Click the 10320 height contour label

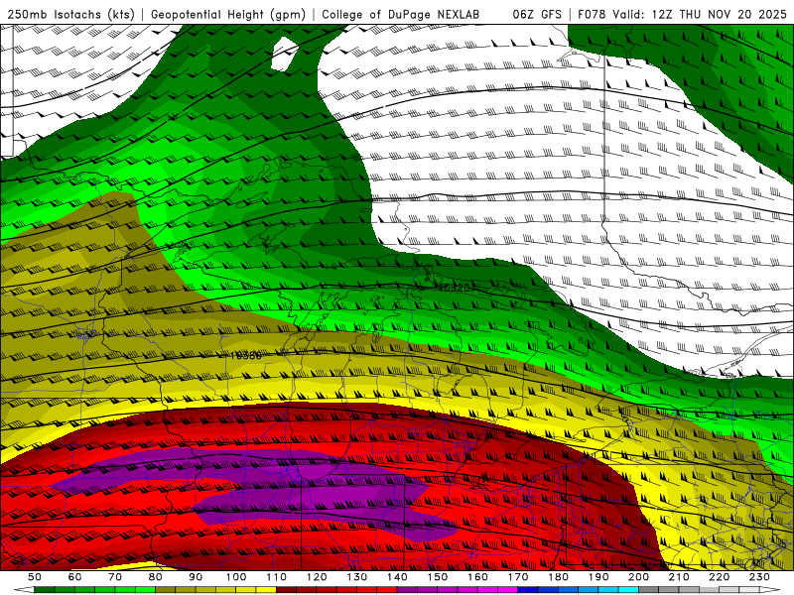(x=454, y=288)
